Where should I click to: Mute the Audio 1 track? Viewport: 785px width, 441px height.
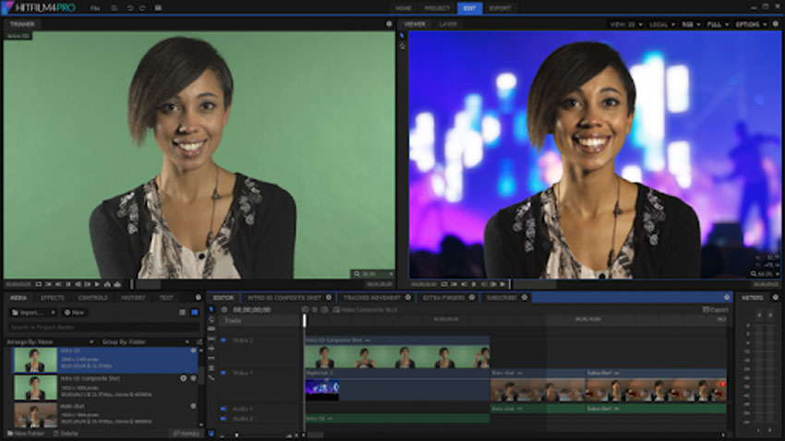pos(223,408)
